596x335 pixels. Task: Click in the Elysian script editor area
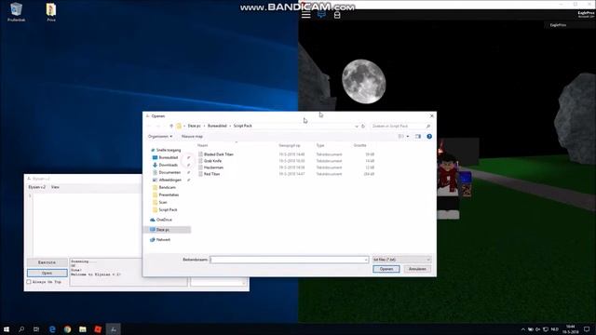tap(87, 224)
